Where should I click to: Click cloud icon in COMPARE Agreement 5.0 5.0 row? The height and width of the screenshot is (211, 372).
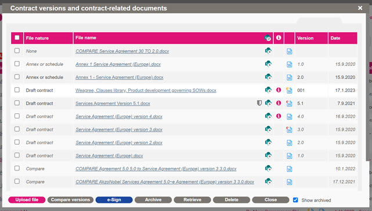[268, 169]
